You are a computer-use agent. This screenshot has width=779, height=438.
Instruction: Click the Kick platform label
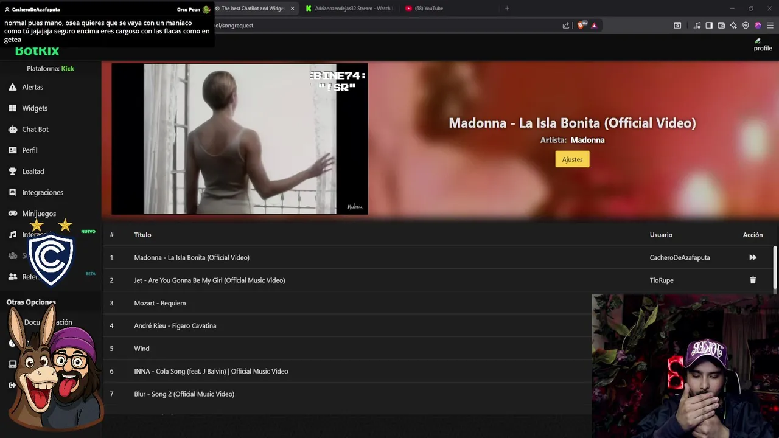tap(68, 69)
